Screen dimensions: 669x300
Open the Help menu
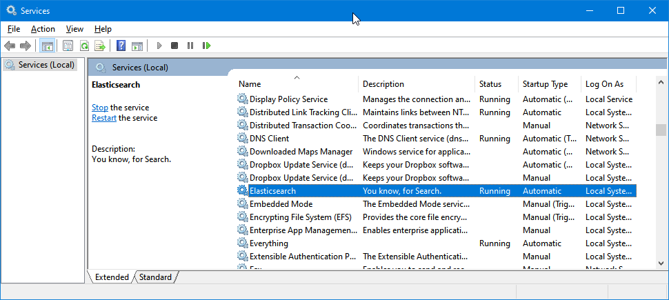(103, 29)
